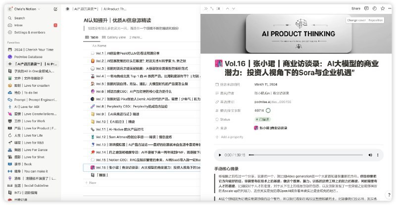Open the audio player's more options
The width and height of the screenshot is (396, 205).
378,155
